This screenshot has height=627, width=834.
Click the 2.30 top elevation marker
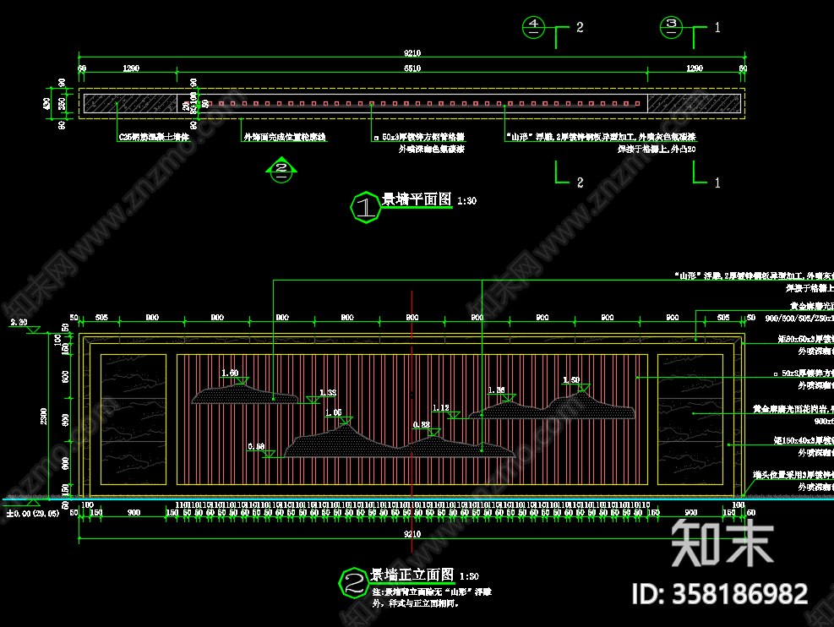(x=34, y=330)
